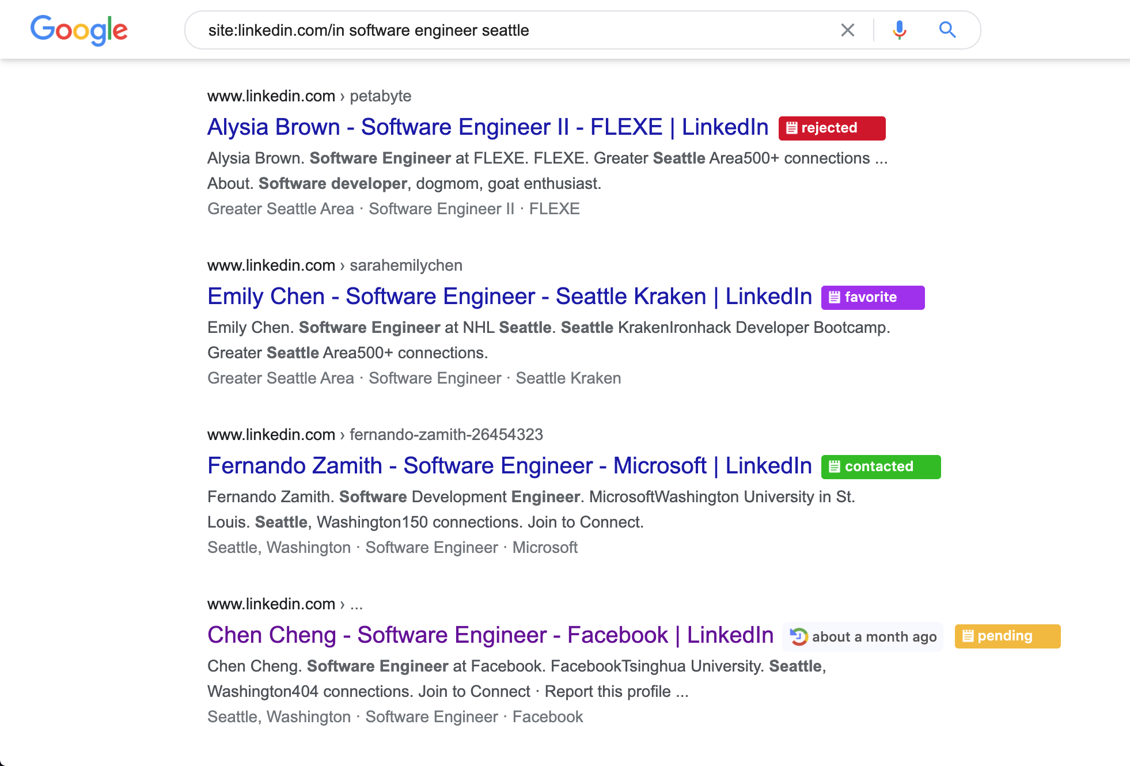Click 'Seattle, Washington · Software Engineer · Microsoft'

392,547
